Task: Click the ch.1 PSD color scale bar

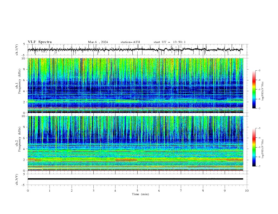Action: [254, 89]
